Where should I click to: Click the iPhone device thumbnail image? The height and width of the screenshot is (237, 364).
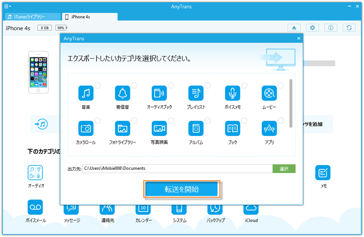click(x=38, y=72)
